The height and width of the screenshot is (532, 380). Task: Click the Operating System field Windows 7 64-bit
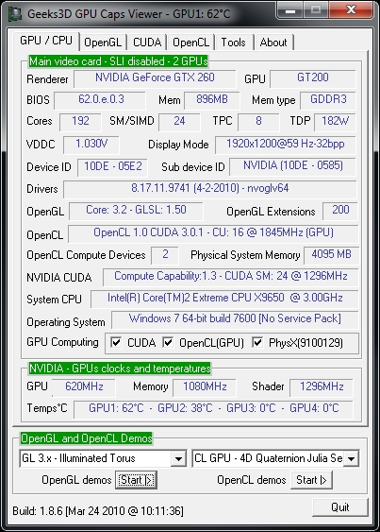click(235, 320)
